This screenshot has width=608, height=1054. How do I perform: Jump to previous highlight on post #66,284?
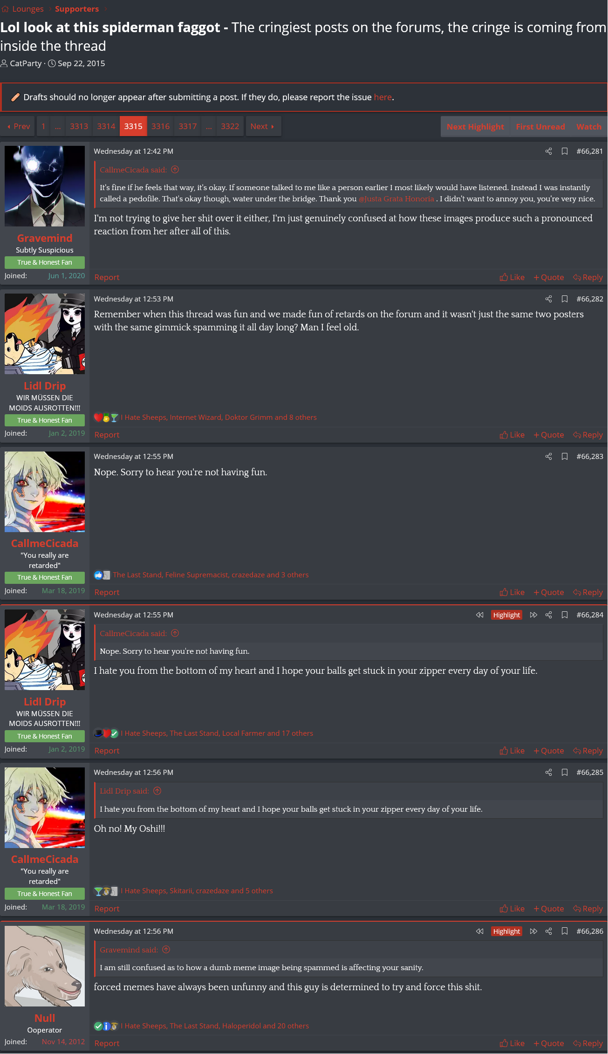[x=479, y=615]
